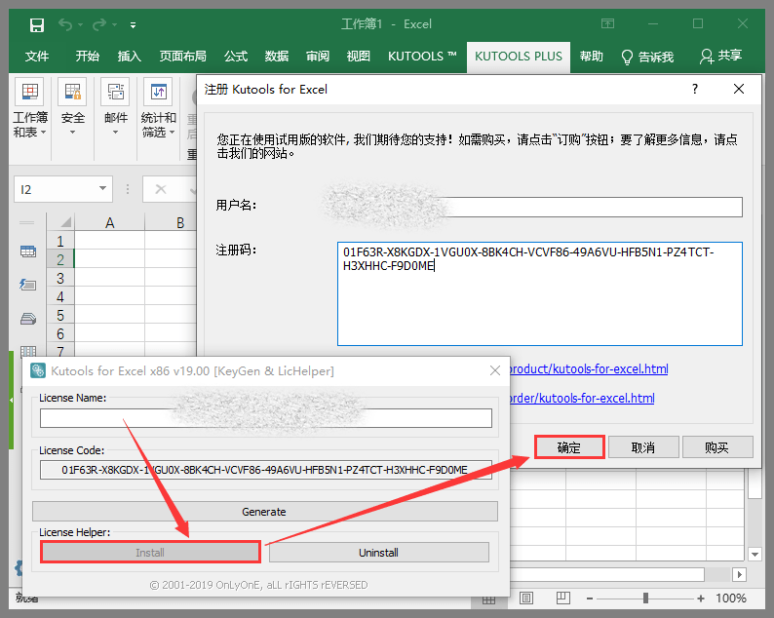This screenshot has height=618, width=774.
Task: Switch to the KUTOOLS ribbon tab
Action: [x=422, y=57]
